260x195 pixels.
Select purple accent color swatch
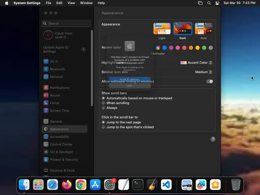(x=171, y=48)
